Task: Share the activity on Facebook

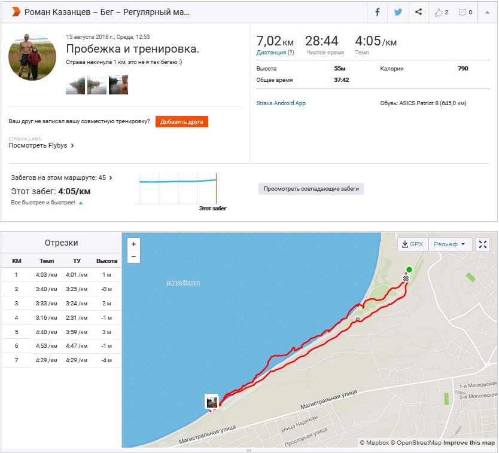Action: [378, 12]
